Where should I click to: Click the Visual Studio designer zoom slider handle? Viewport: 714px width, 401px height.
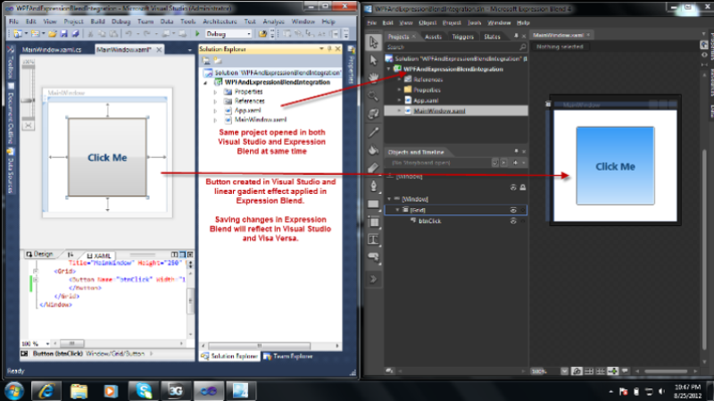[x=29, y=101]
